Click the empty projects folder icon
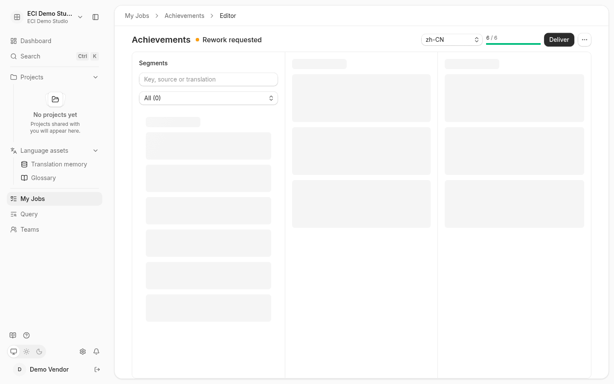 (x=55, y=99)
